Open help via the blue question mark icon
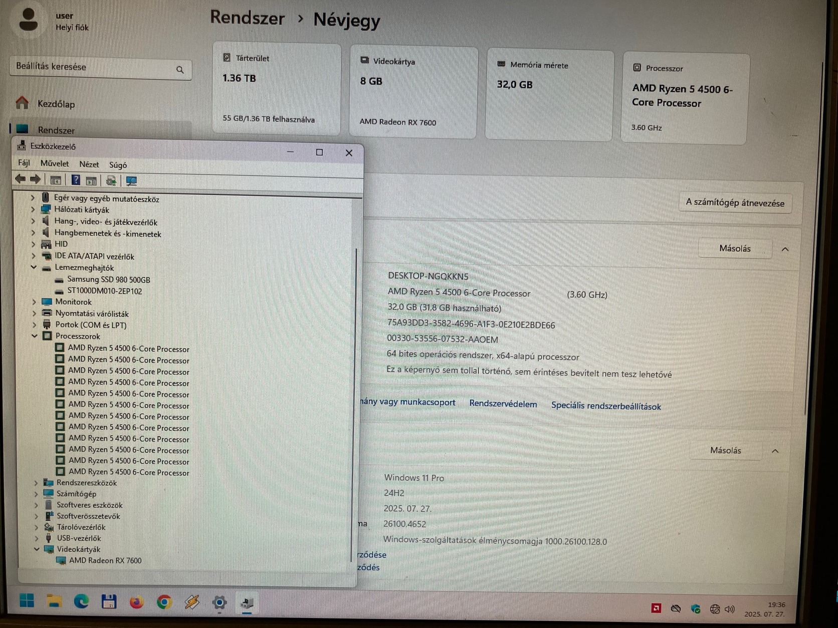838x628 pixels. click(x=76, y=180)
